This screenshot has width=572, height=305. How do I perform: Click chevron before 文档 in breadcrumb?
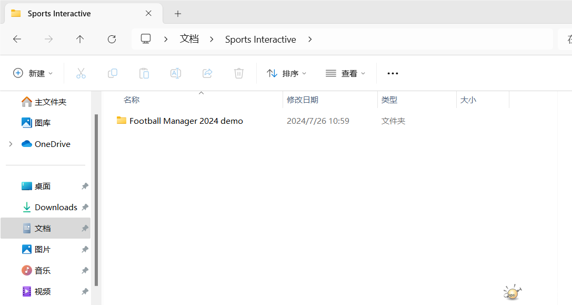point(166,39)
